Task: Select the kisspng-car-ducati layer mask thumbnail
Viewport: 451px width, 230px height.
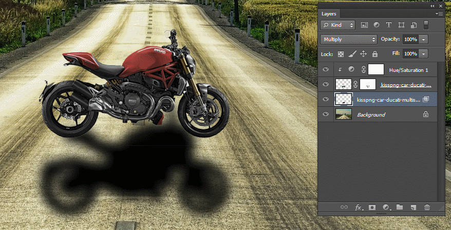Action: pyautogui.click(x=368, y=84)
